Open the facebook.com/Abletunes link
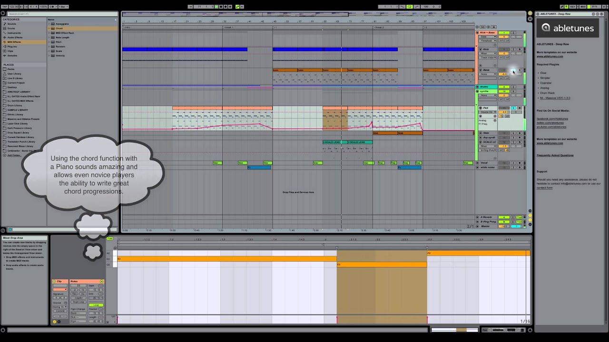Screen dimensions: 609x342 [552, 119]
